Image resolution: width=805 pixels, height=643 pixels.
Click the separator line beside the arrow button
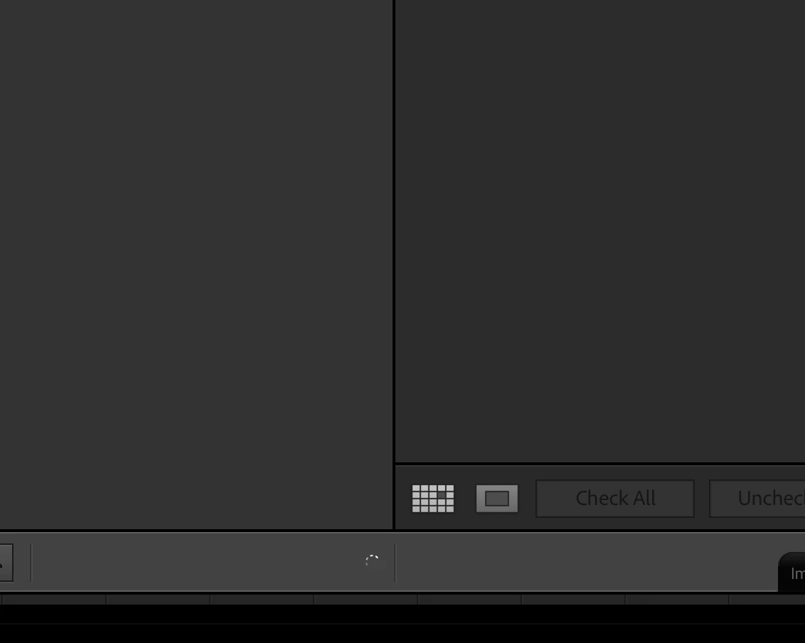click(x=31, y=563)
